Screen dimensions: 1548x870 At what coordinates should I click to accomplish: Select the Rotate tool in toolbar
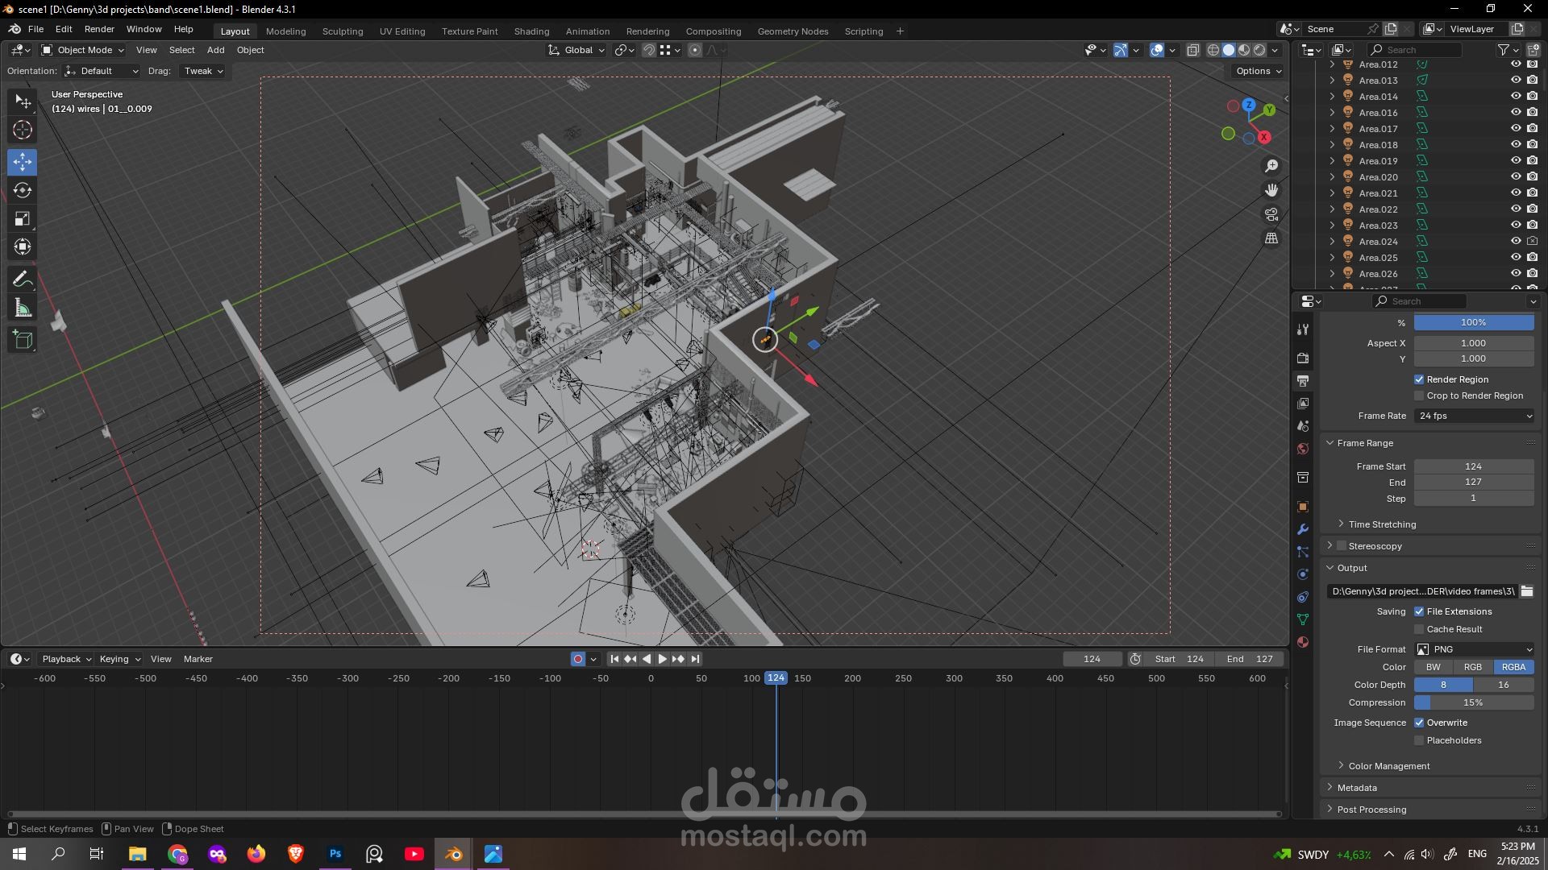click(x=23, y=191)
